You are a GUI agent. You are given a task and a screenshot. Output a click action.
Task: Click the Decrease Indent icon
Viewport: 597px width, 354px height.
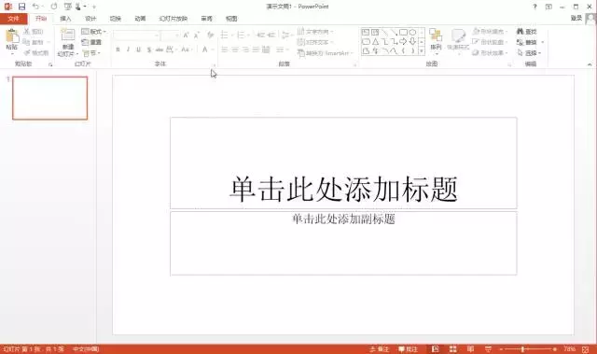click(x=260, y=35)
